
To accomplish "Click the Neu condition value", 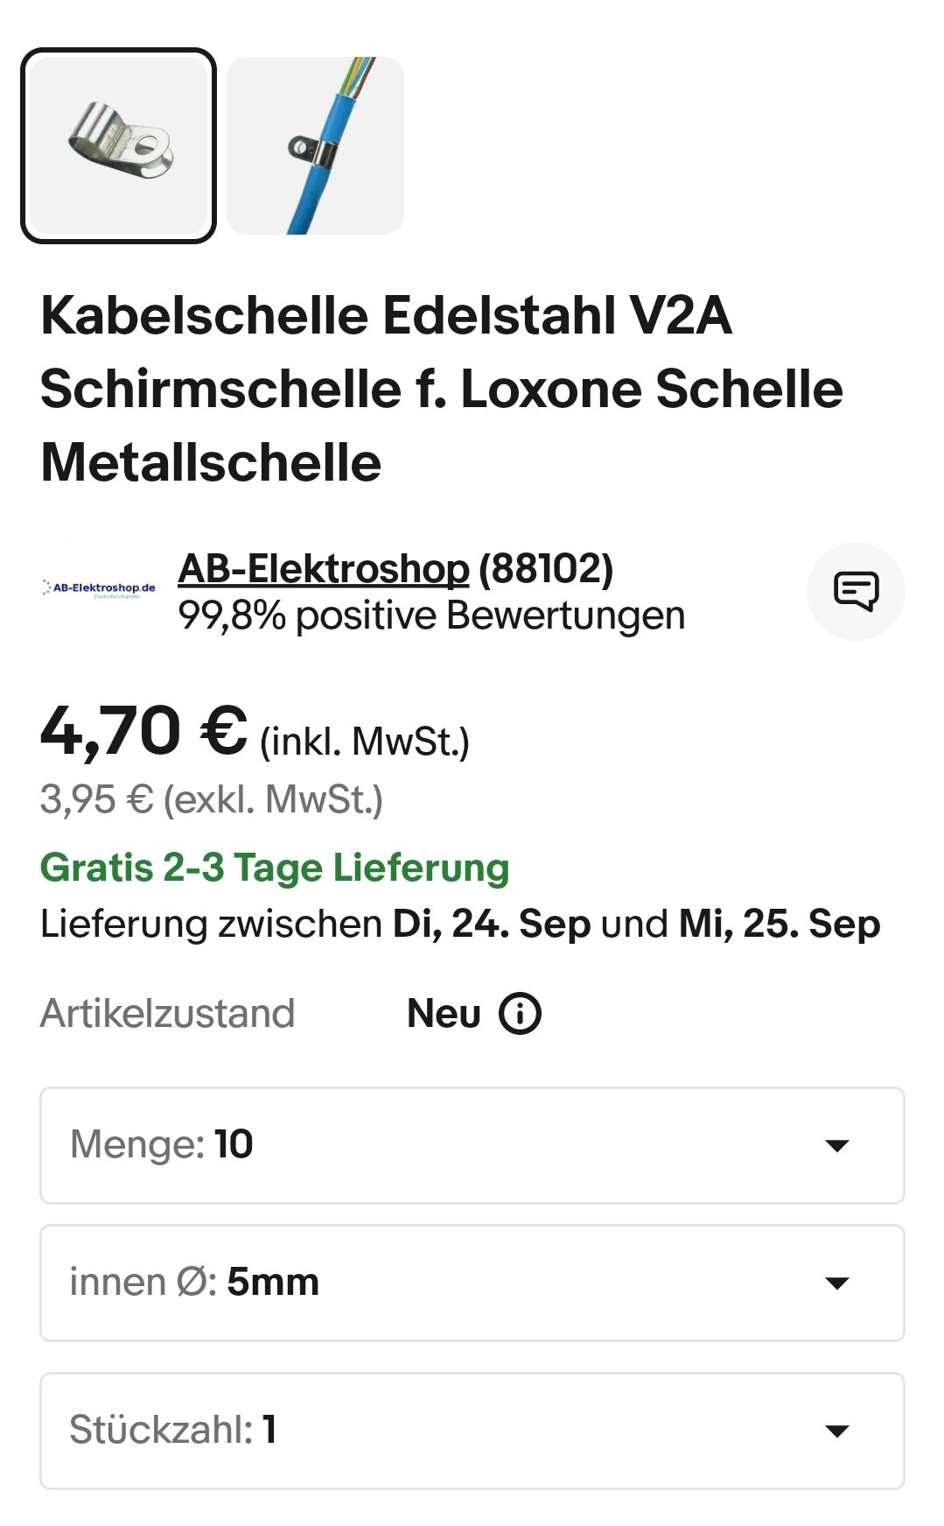I will [x=444, y=1014].
